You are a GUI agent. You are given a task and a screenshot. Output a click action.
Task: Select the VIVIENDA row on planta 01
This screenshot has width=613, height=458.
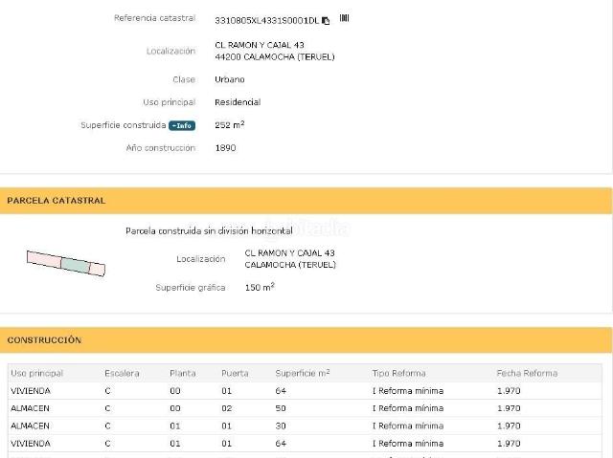click(x=305, y=444)
